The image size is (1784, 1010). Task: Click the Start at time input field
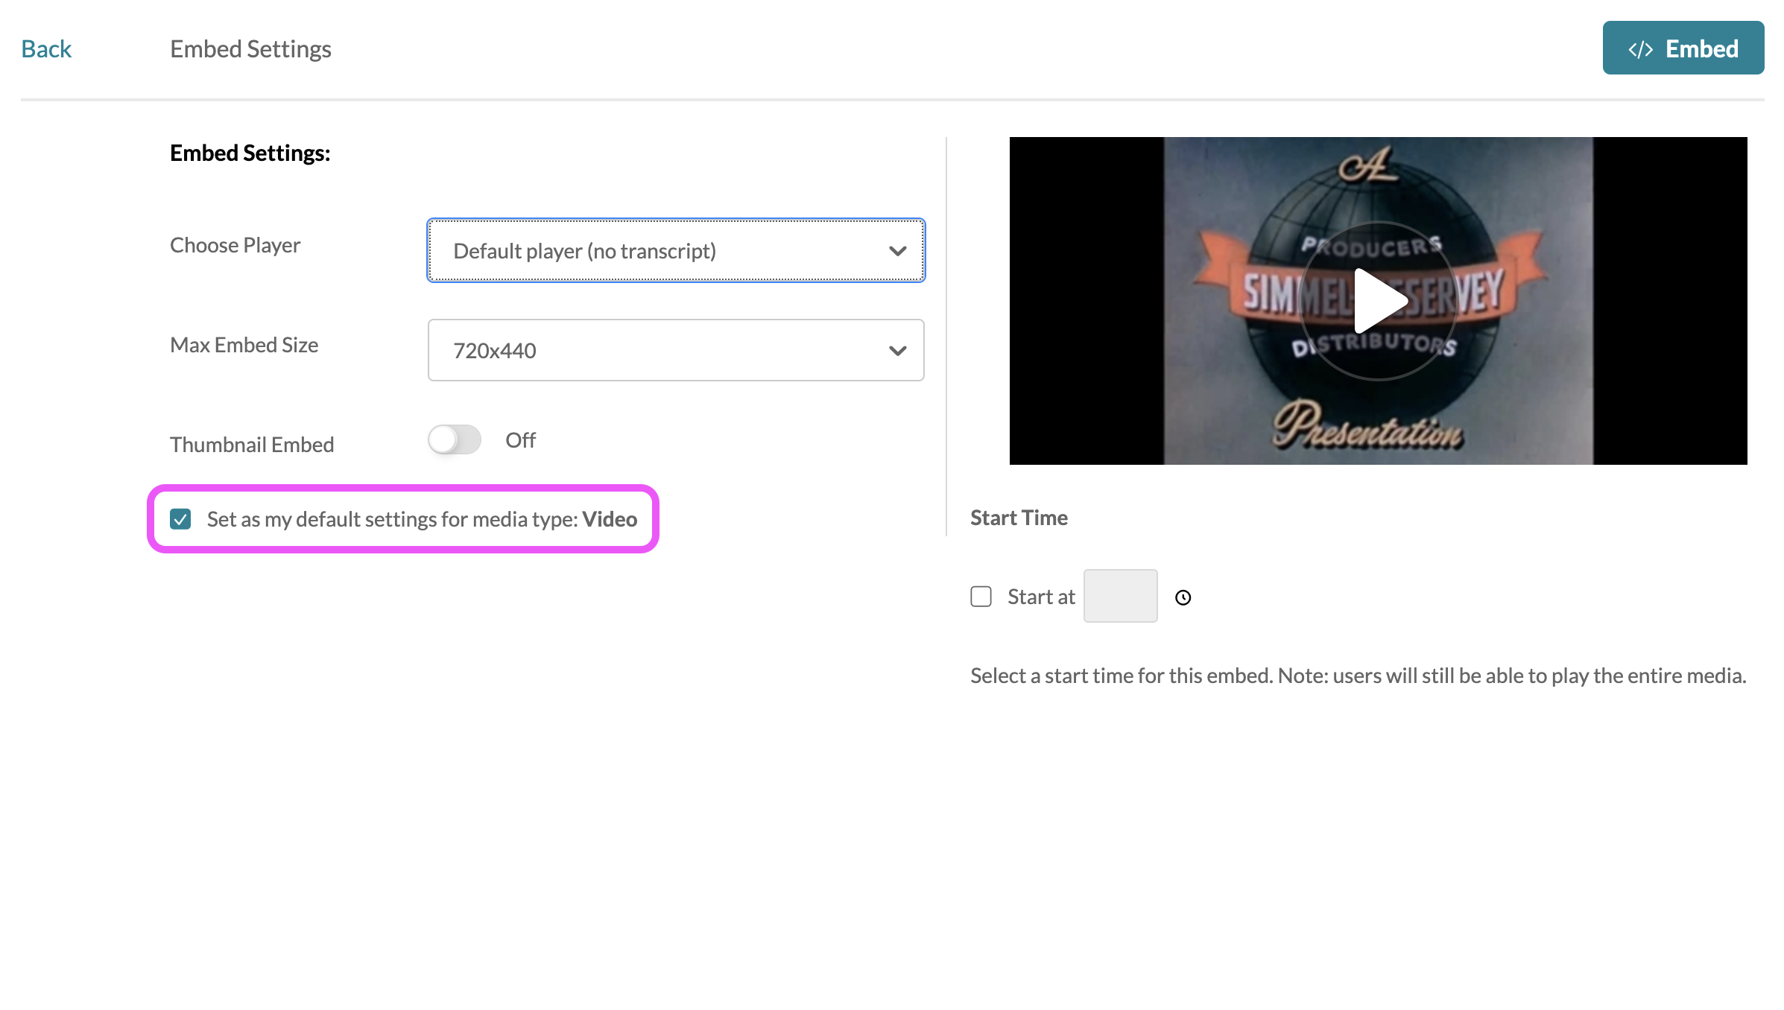pyautogui.click(x=1119, y=596)
